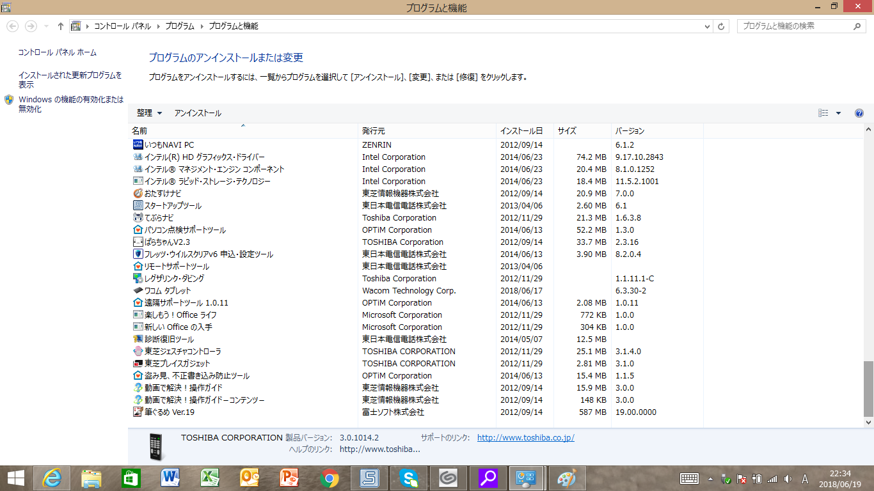Click the スタートアップツール program icon
874x491 pixels.
[x=138, y=205]
